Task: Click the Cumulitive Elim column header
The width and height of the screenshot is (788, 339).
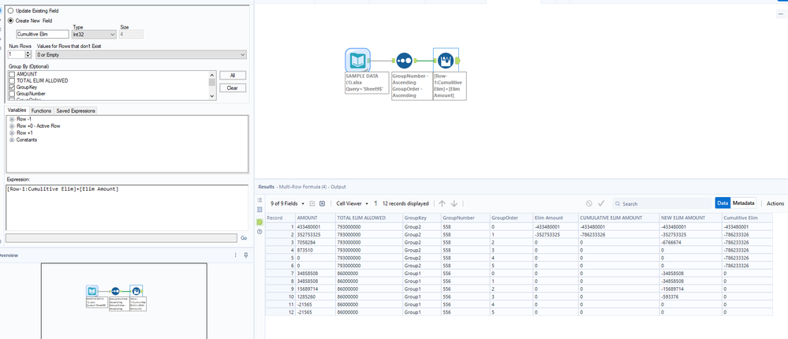Action: click(747, 218)
